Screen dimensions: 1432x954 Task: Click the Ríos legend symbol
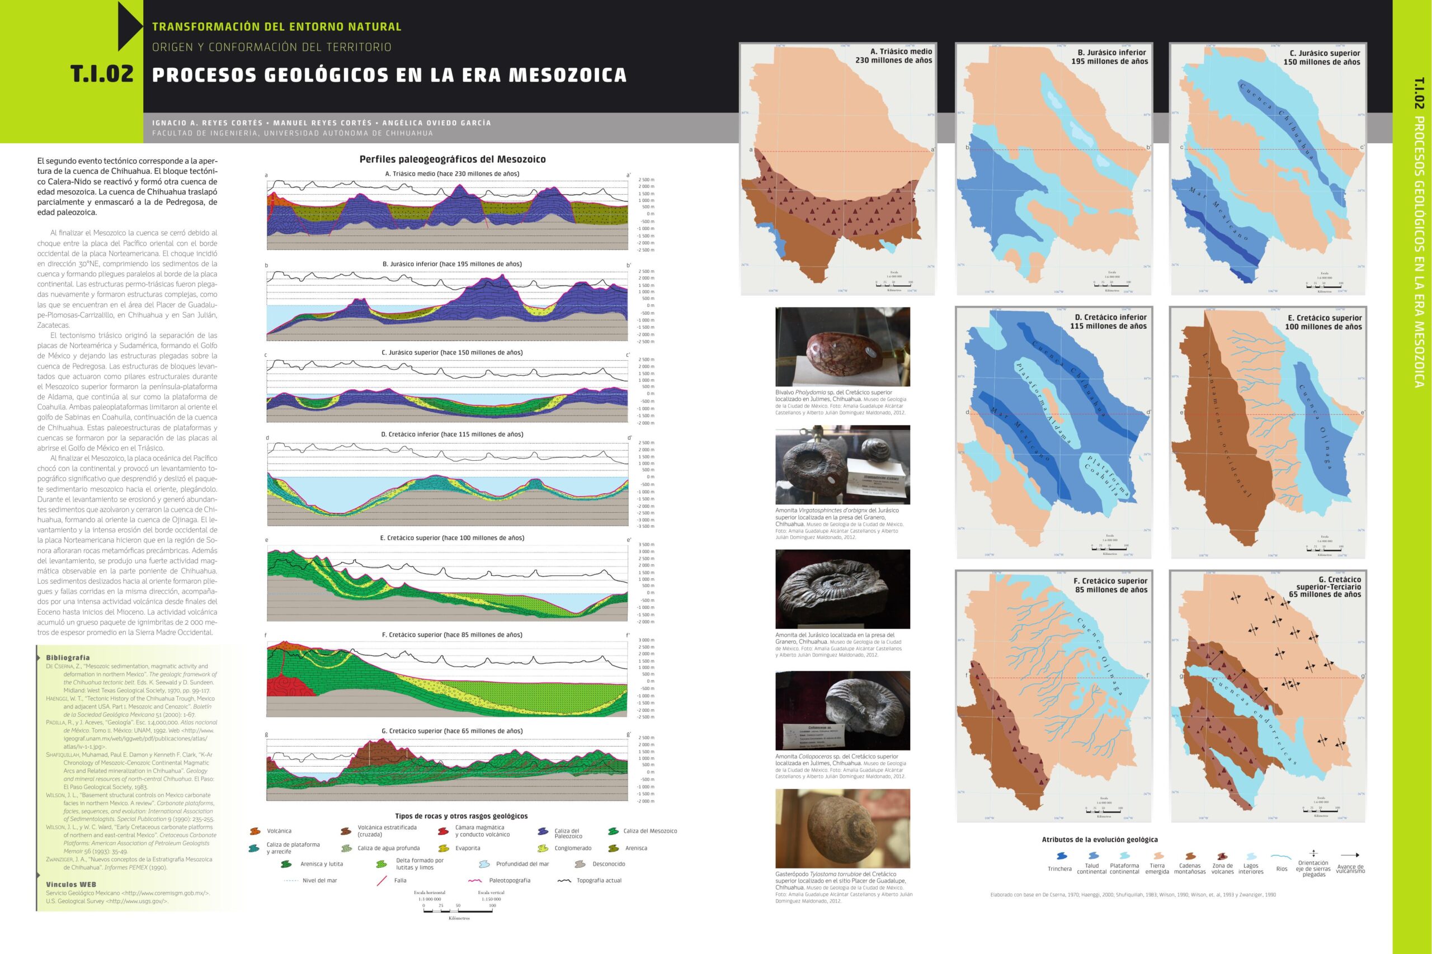[x=1282, y=856]
